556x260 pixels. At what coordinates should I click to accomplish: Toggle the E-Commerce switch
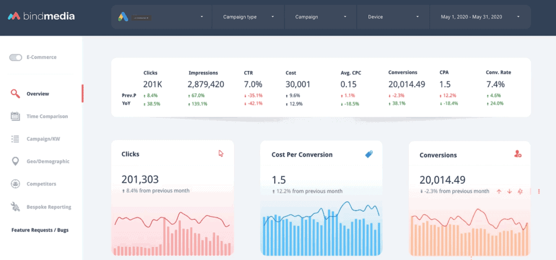coord(16,58)
